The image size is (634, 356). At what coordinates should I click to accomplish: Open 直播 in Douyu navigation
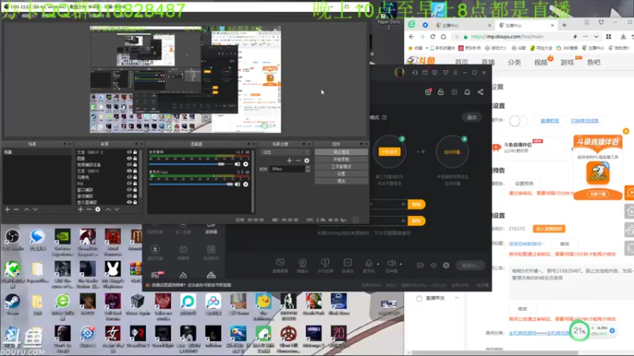(488, 62)
